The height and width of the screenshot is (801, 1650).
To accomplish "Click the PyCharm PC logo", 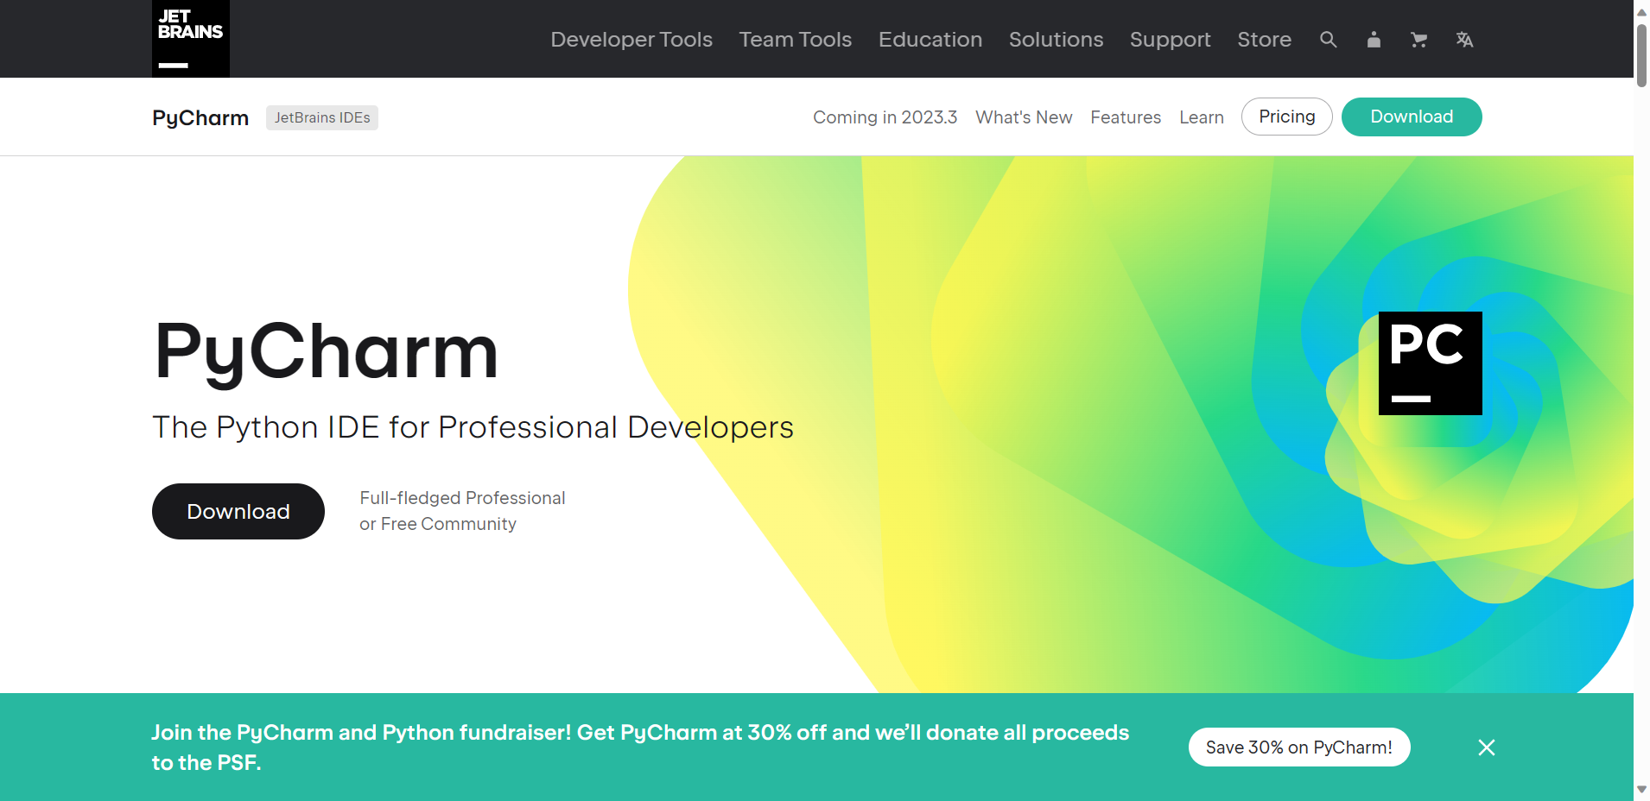I will click(1431, 363).
